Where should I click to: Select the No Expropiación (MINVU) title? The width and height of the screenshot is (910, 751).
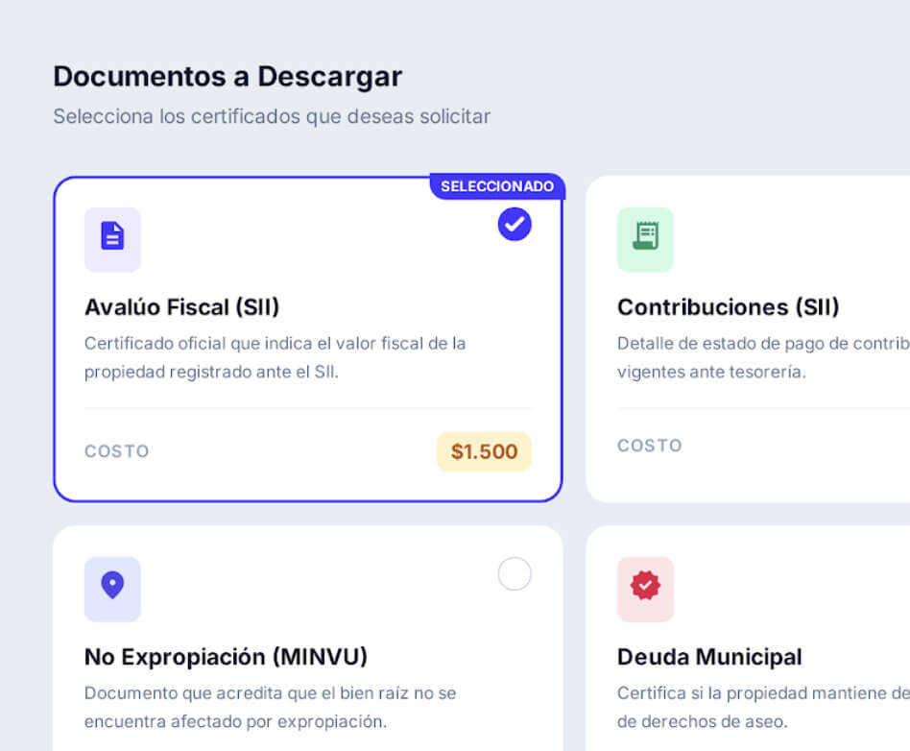226,657
